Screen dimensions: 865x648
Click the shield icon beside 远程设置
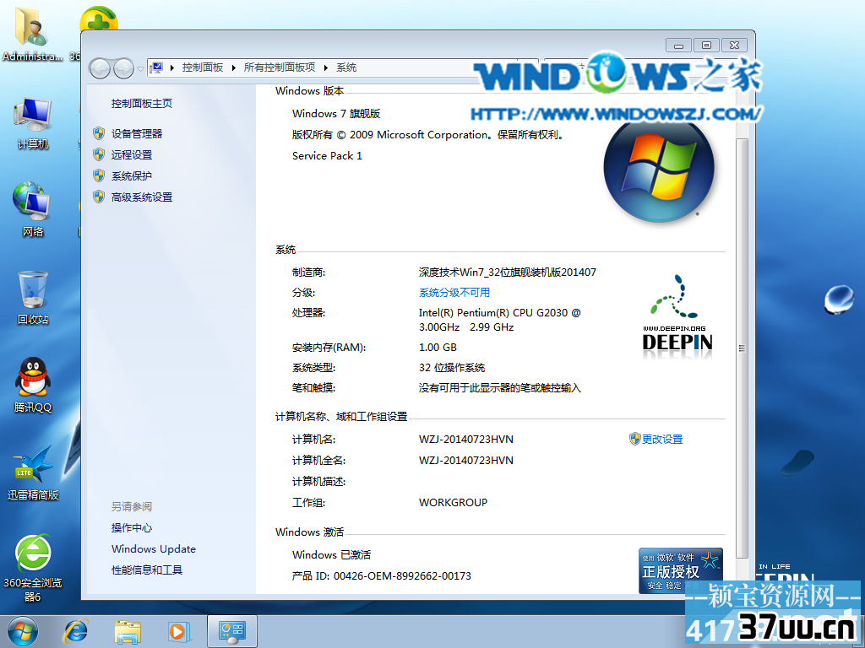click(99, 155)
